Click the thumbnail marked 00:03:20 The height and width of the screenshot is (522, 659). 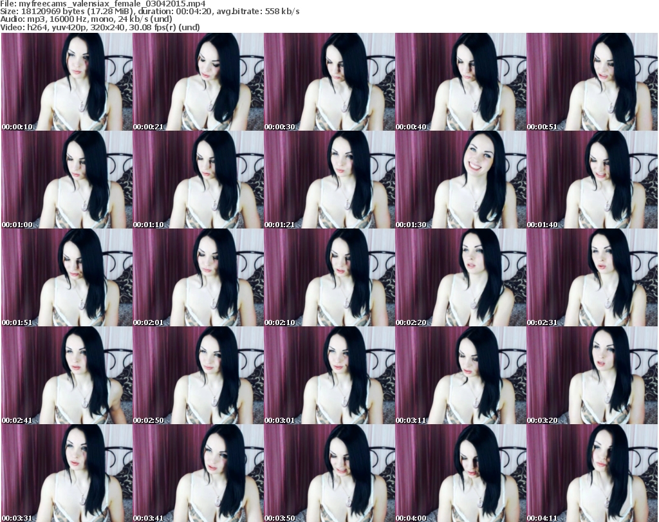592,375
